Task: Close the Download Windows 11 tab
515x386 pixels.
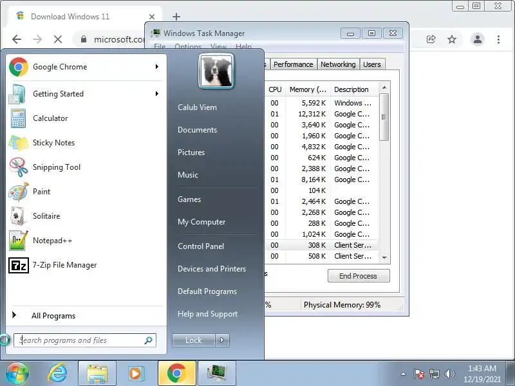Action: [152, 17]
